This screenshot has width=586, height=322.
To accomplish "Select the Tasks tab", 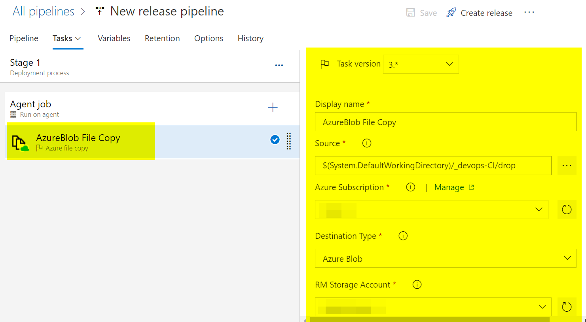I will (63, 38).
